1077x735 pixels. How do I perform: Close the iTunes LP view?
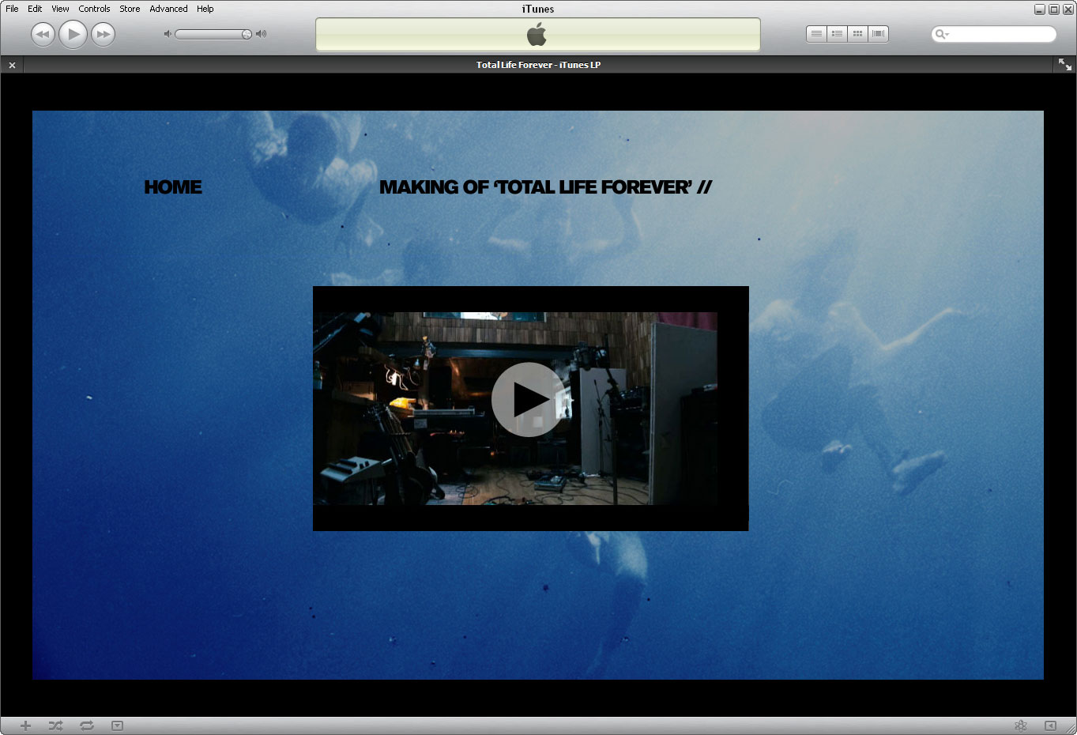pyautogui.click(x=12, y=65)
